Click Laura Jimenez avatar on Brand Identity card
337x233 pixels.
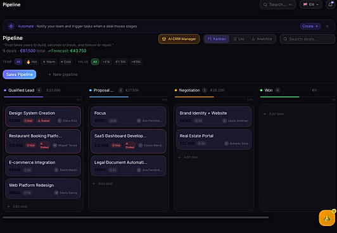[224, 121]
